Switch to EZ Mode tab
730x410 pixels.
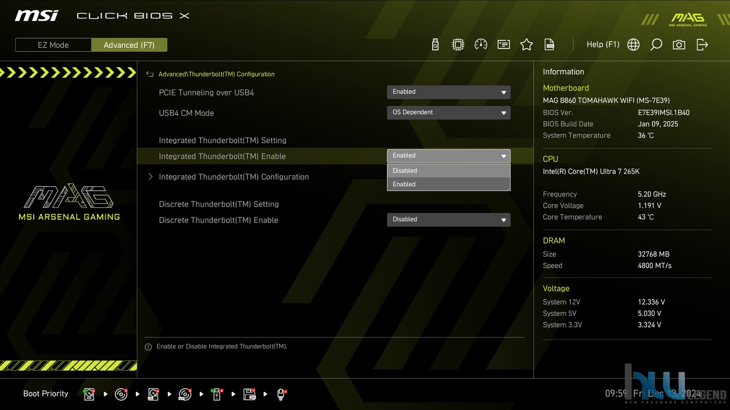point(53,45)
